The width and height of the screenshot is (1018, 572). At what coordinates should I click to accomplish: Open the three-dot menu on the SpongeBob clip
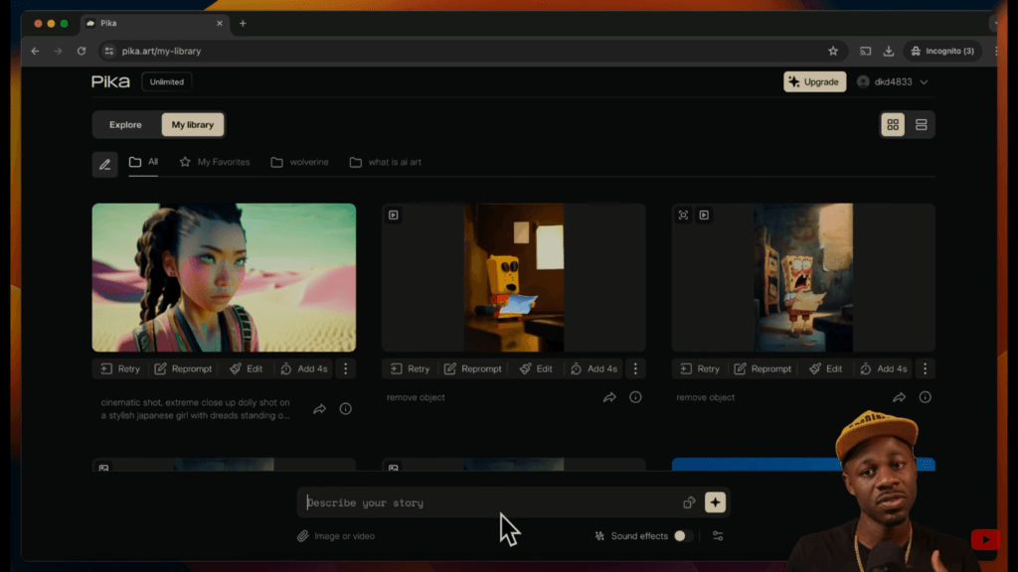[925, 368]
